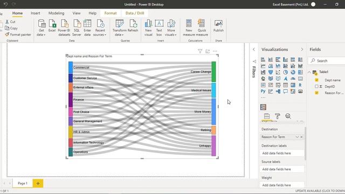Show more visuals ellipsis in Visualizations
This screenshot has width=345, height=194.
point(263,98)
